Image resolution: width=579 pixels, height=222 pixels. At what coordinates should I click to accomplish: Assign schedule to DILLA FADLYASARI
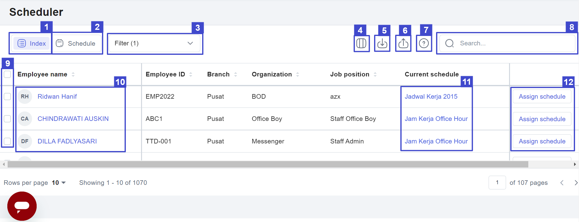(542, 141)
